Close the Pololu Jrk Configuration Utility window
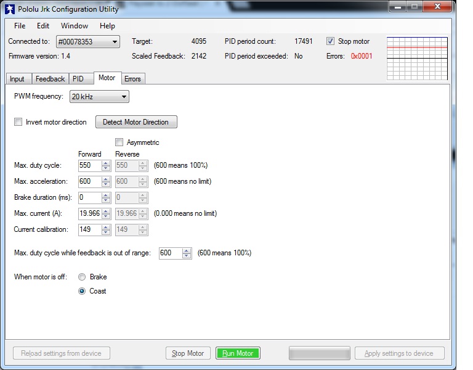 [438, 7]
